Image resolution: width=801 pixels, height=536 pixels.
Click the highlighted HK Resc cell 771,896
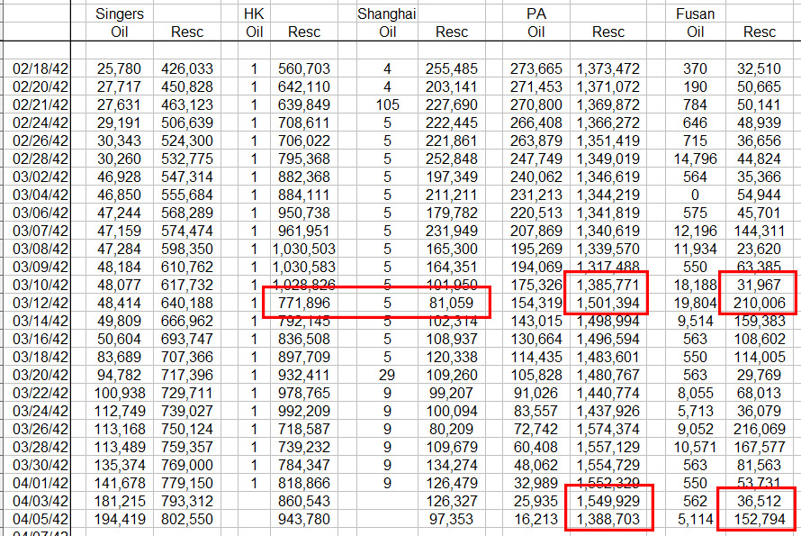304,304
